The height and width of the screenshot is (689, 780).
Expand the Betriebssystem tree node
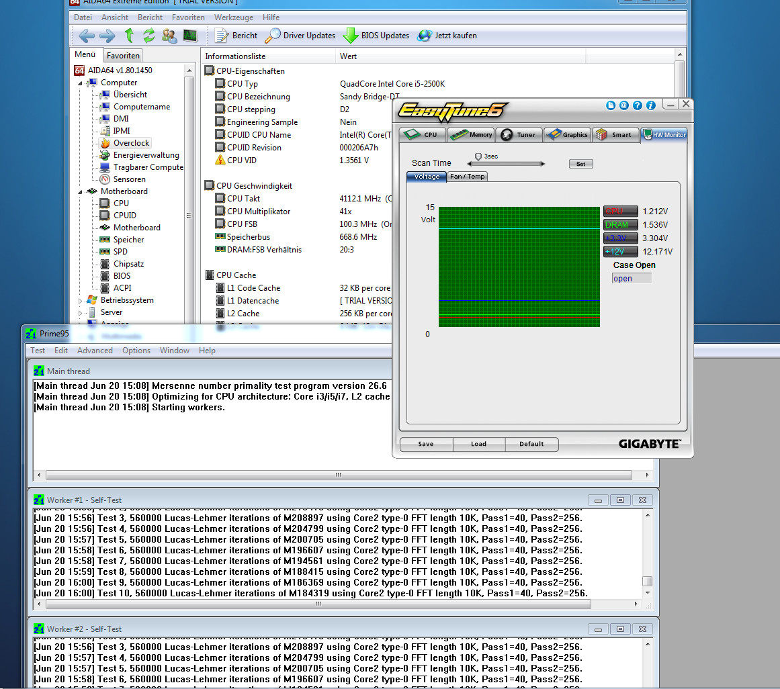(80, 301)
